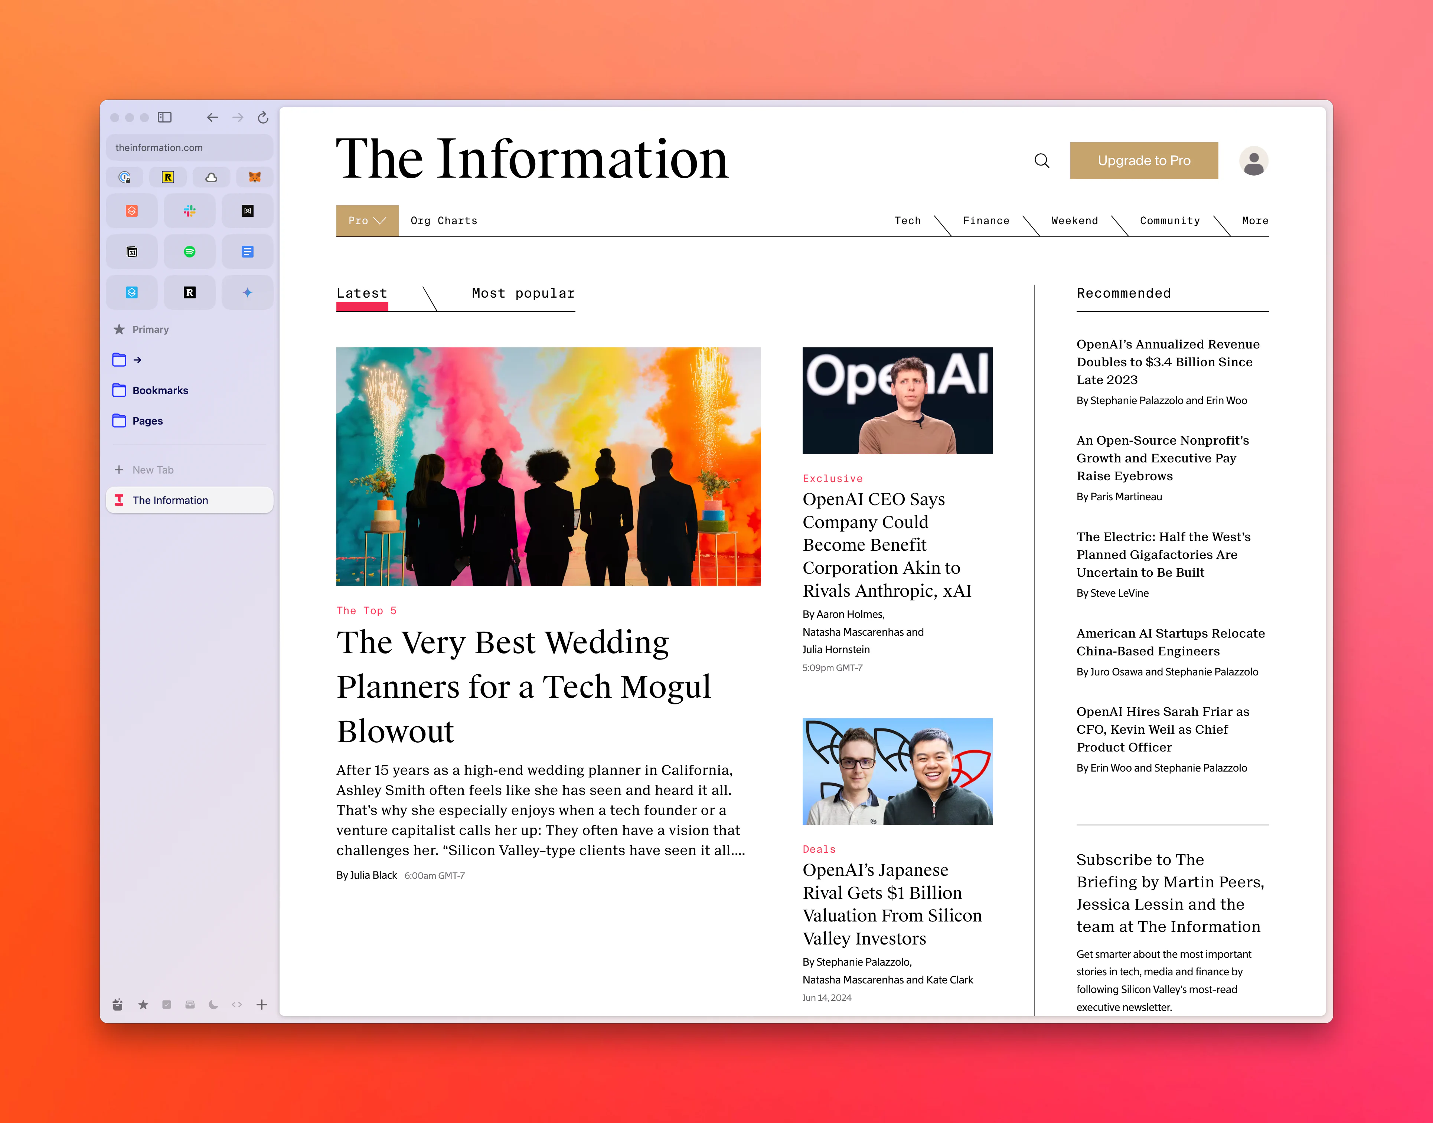Click the site search magnifier icon
The width and height of the screenshot is (1433, 1123).
[1041, 160]
